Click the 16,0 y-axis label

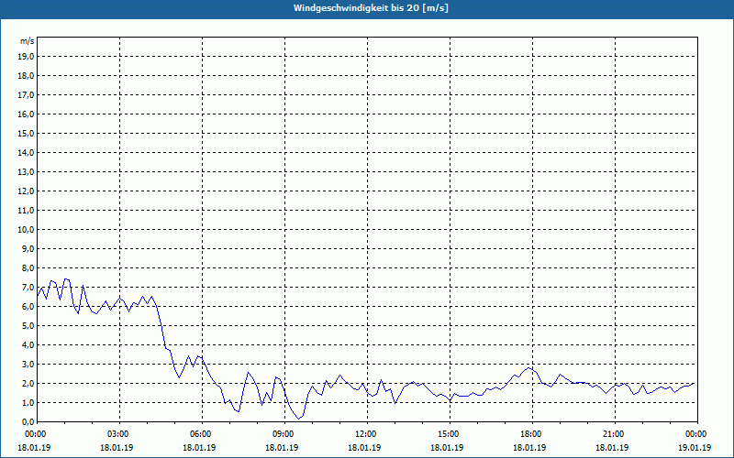click(26, 114)
